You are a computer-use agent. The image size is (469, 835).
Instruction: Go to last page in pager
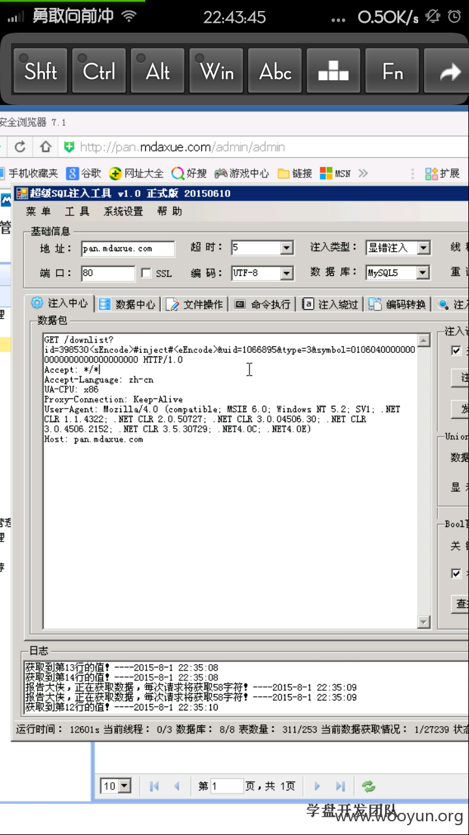(x=340, y=786)
